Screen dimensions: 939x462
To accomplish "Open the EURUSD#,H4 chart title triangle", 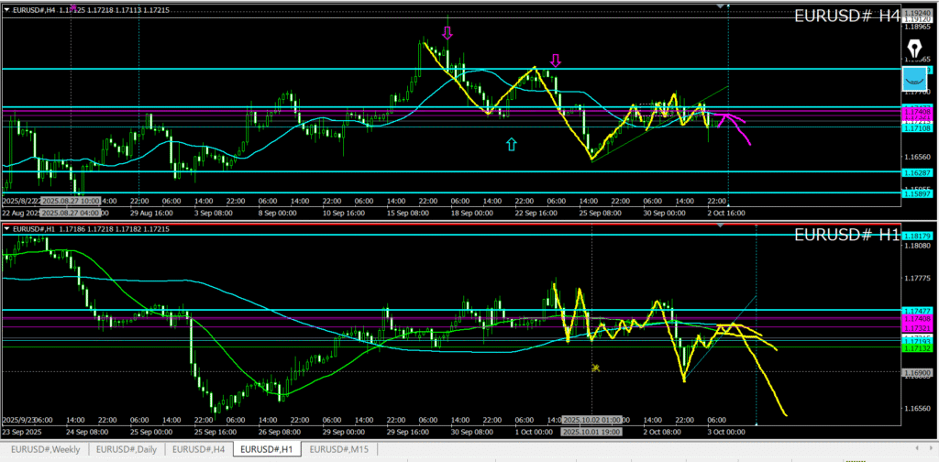I will pos(6,9).
